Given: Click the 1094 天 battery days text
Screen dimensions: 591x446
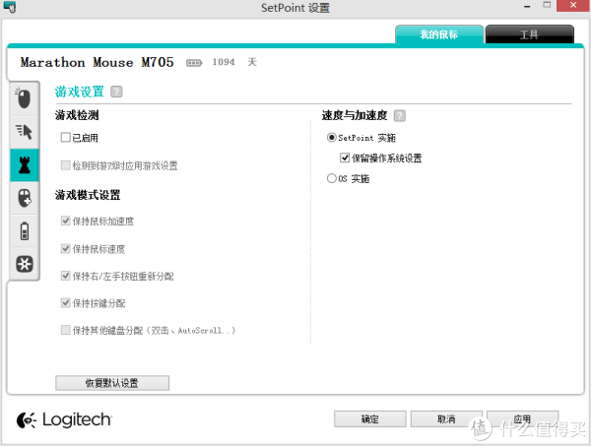Looking at the screenshot, I should click(x=234, y=62).
